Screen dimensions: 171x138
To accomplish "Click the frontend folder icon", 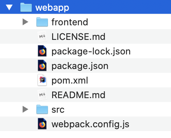I will [42, 22].
